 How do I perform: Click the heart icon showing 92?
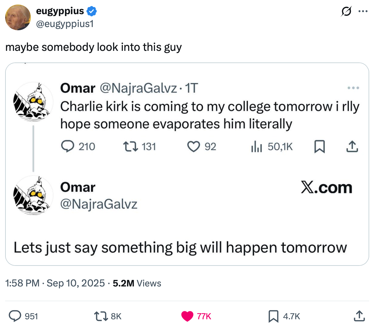194,147
